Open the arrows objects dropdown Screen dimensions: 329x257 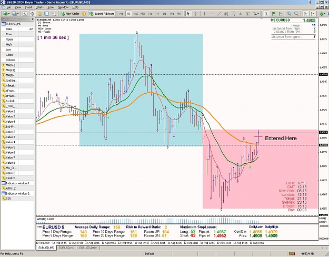tap(256, 14)
